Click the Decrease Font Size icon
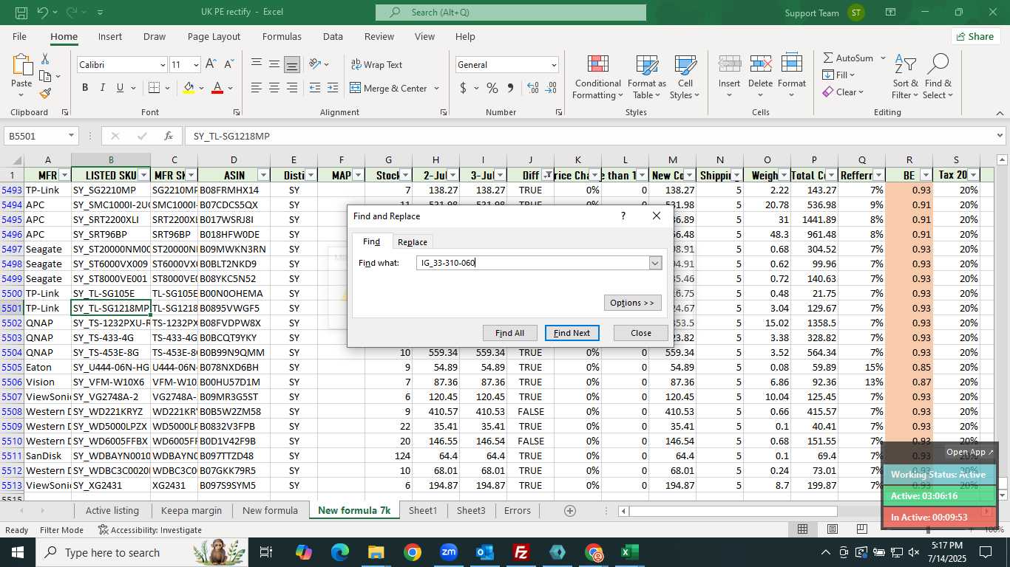 [228, 64]
